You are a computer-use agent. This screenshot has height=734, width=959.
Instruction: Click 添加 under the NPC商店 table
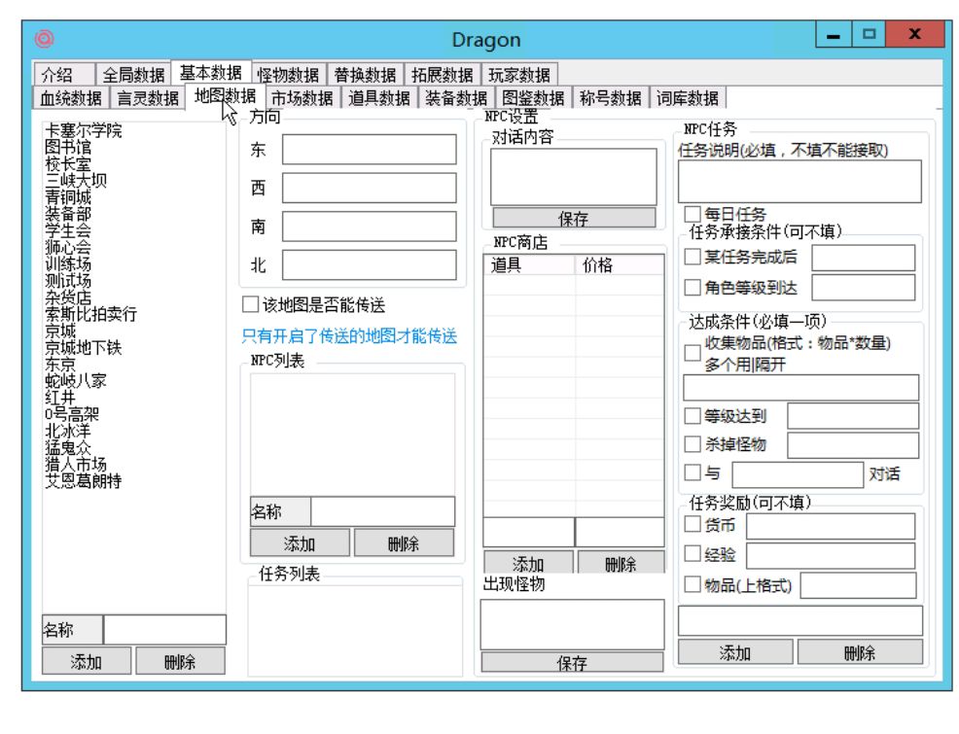528,562
